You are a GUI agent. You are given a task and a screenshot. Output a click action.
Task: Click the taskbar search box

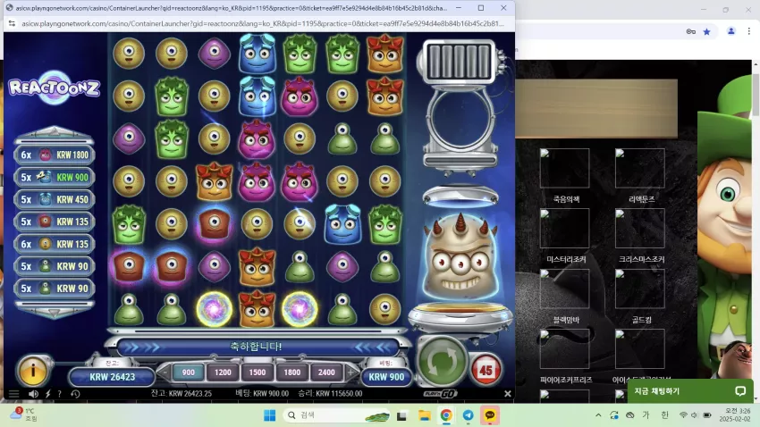tap(338, 415)
